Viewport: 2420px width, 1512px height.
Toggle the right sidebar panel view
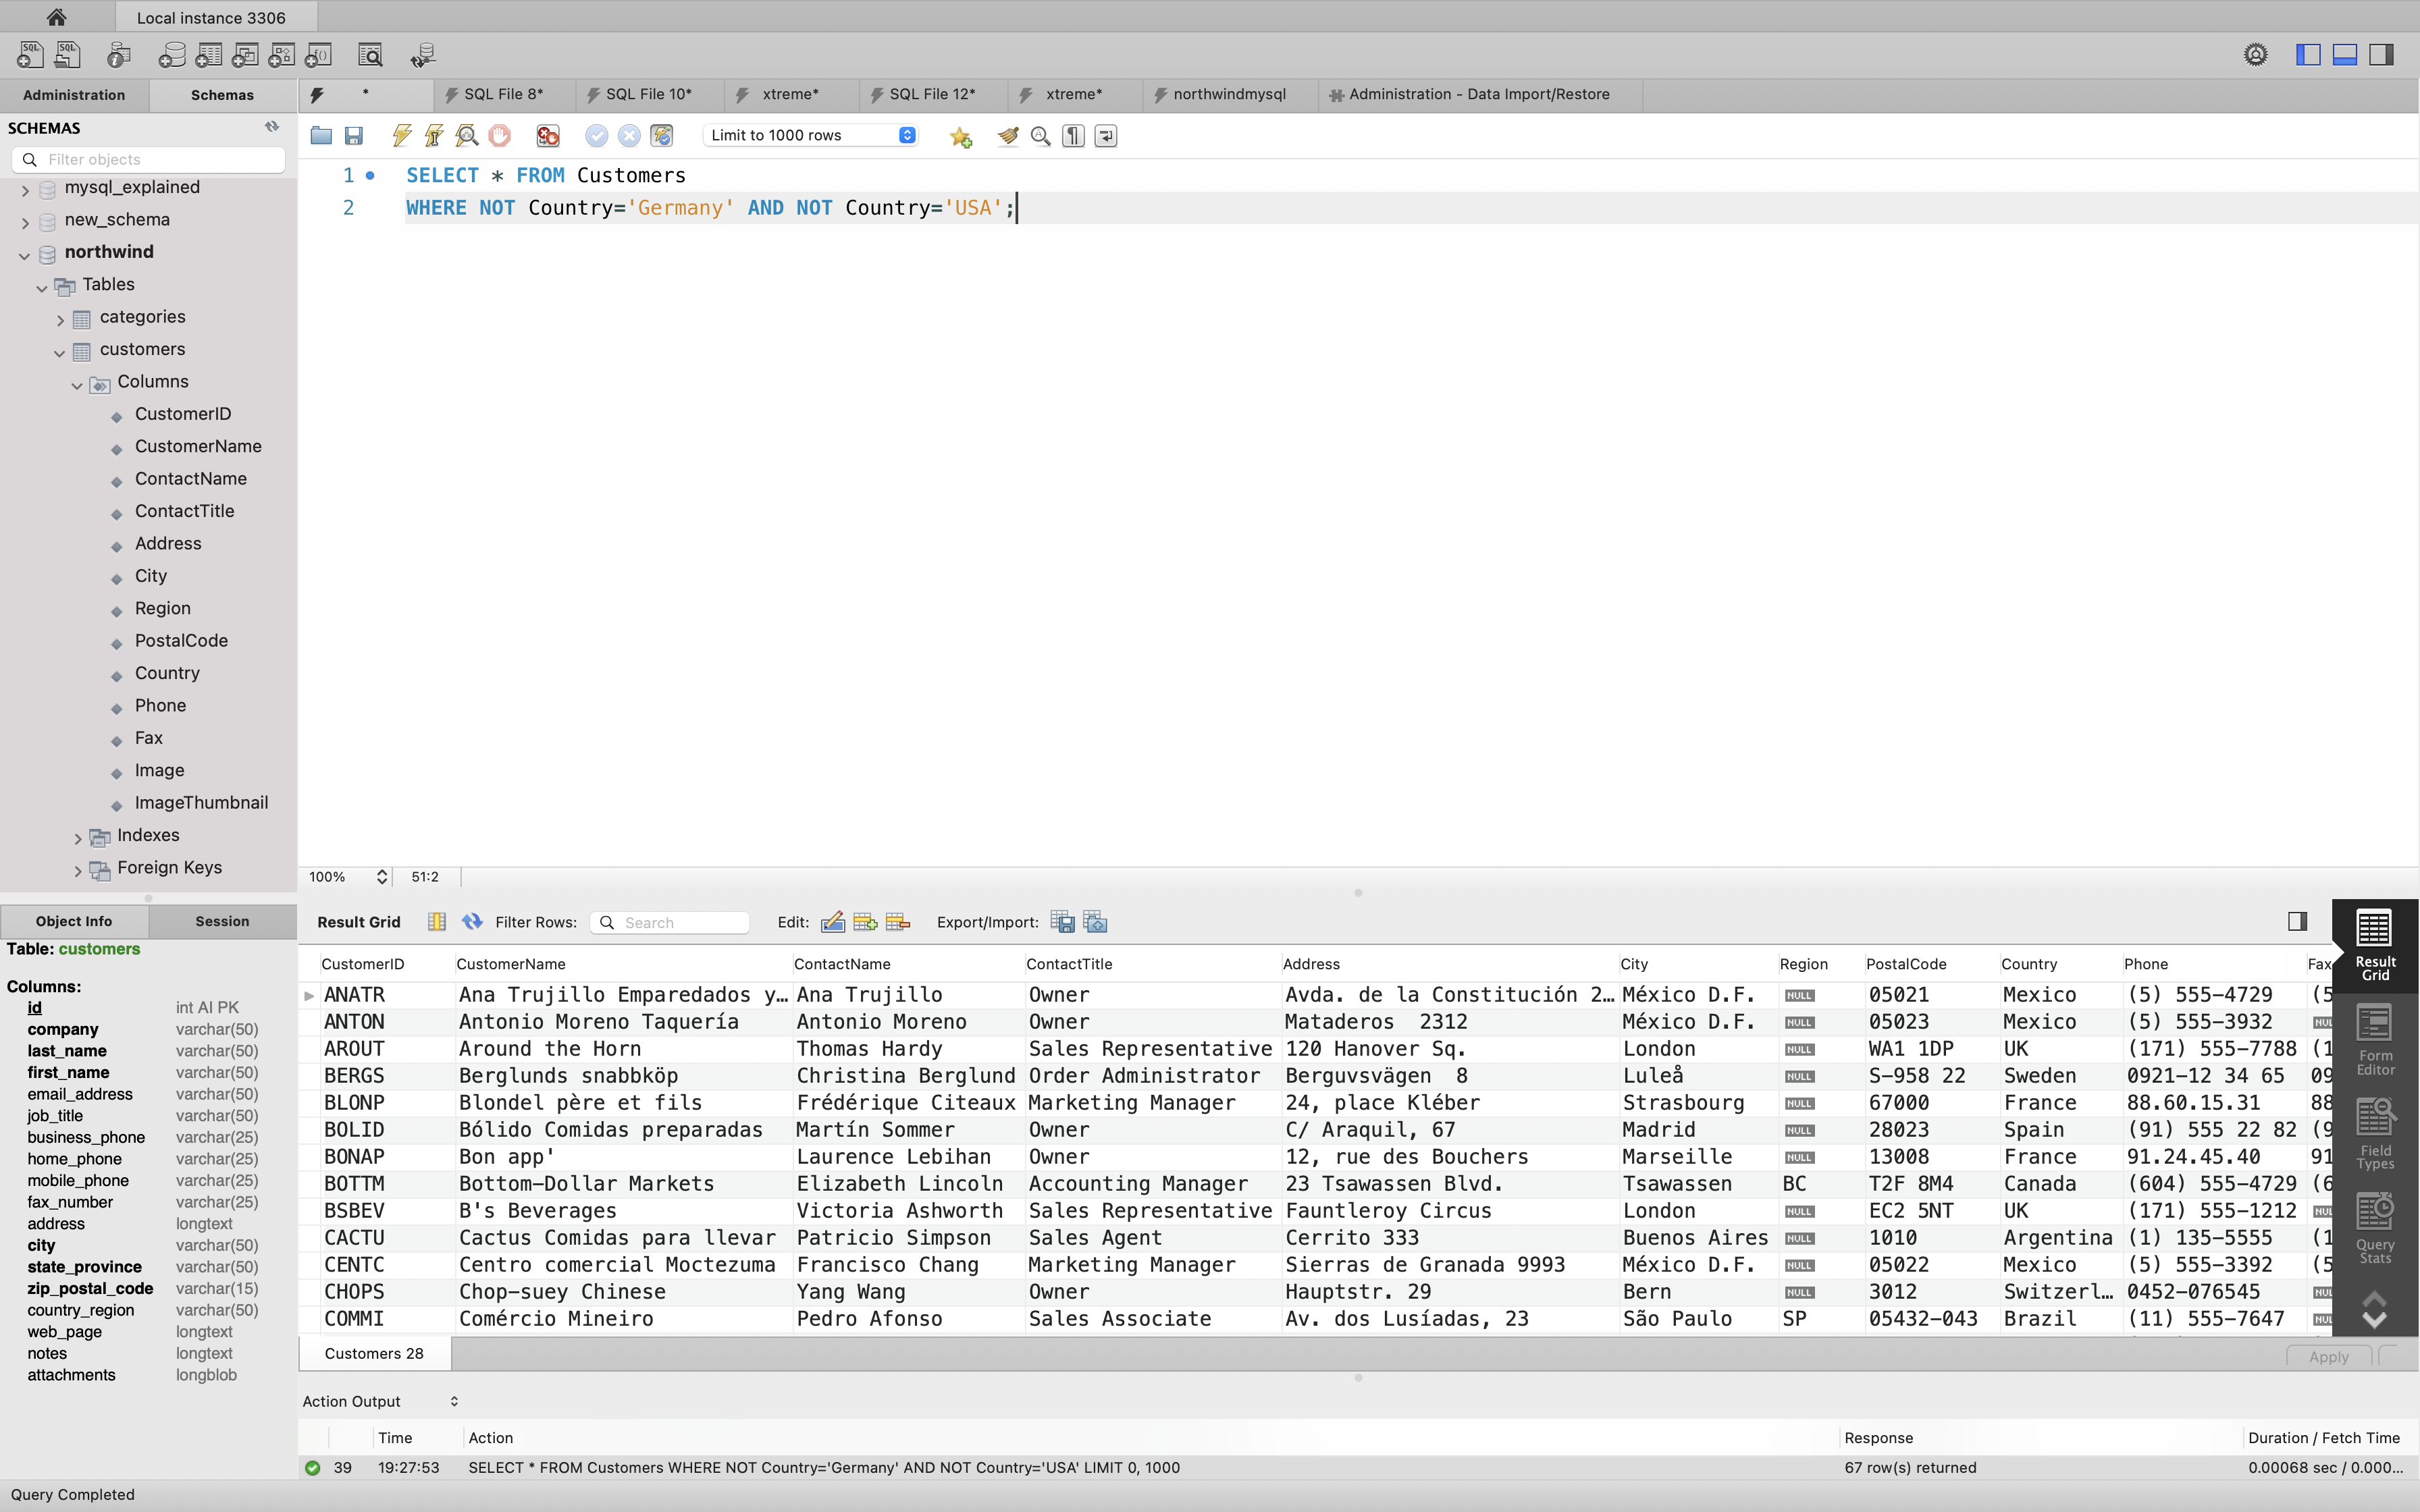[x=2382, y=55]
